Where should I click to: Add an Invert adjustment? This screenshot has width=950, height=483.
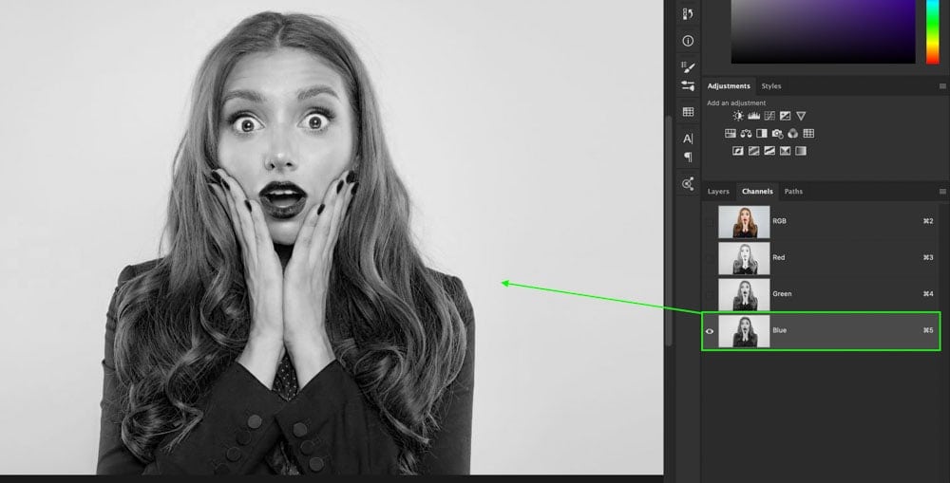pyautogui.click(x=738, y=151)
